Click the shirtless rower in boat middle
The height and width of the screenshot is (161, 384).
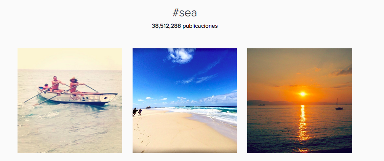56,84
